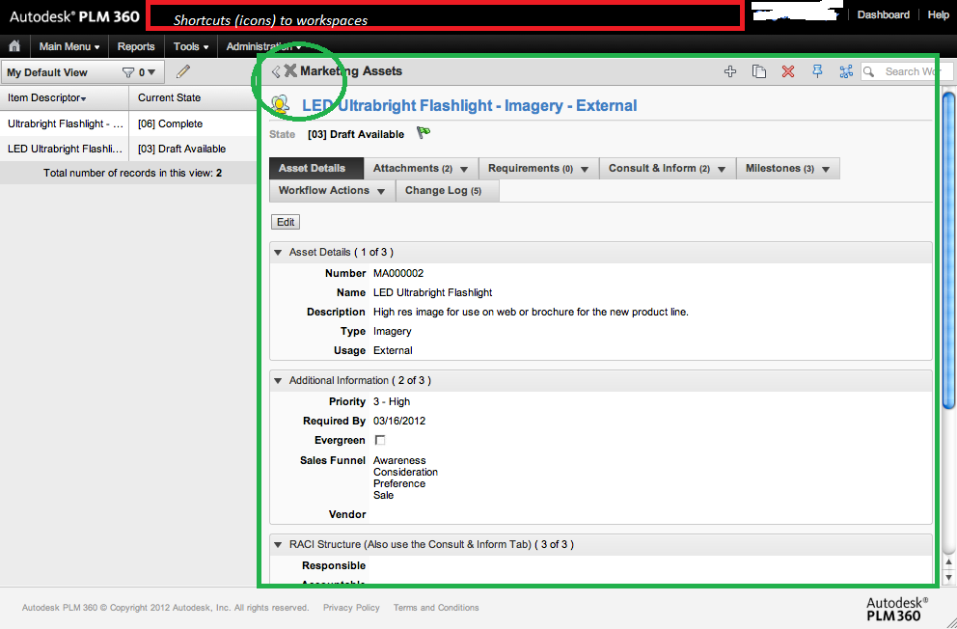The image size is (957, 629).
Task: Delete item using the red X icon
Action: click(788, 71)
